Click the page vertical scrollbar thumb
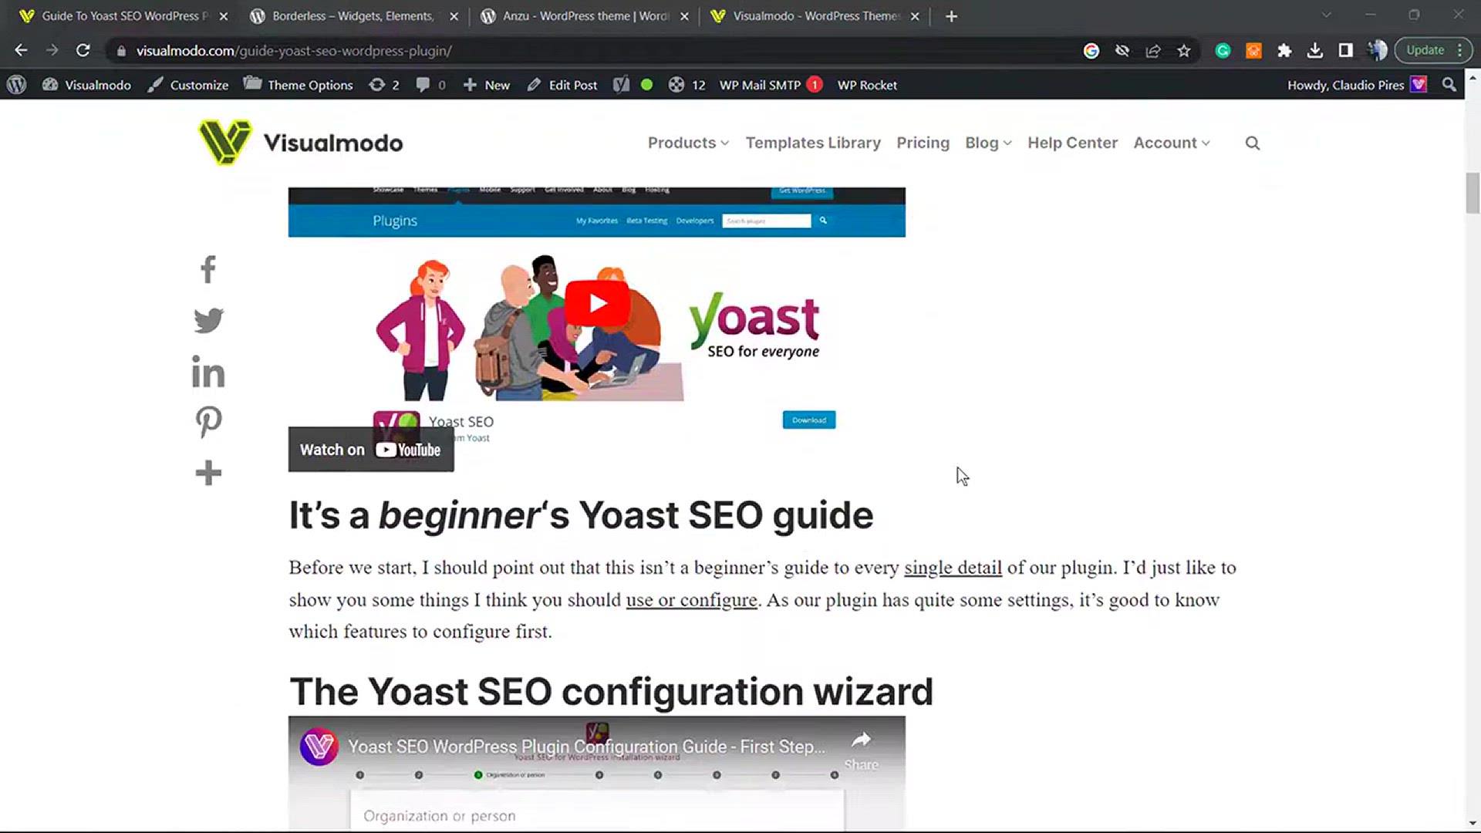Screen dimensions: 1481x833 pyautogui.click(x=1473, y=193)
